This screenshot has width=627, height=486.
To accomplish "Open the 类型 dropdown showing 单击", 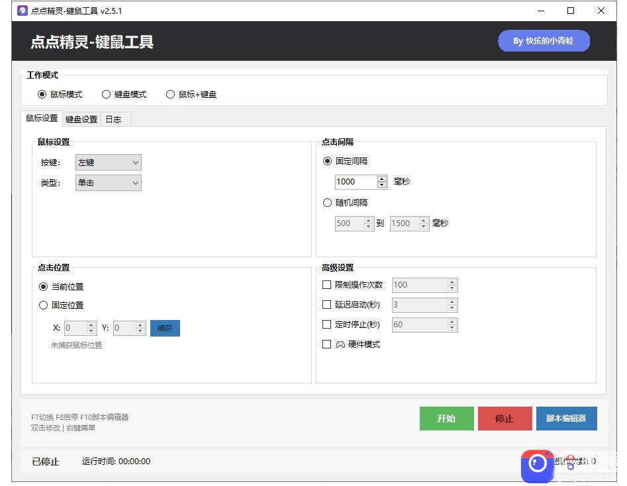I will [x=109, y=183].
